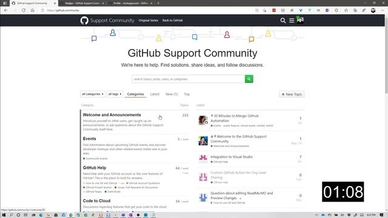The height and width of the screenshot is (218, 388).
Task: Open the Windows Start button
Action: 4,215
